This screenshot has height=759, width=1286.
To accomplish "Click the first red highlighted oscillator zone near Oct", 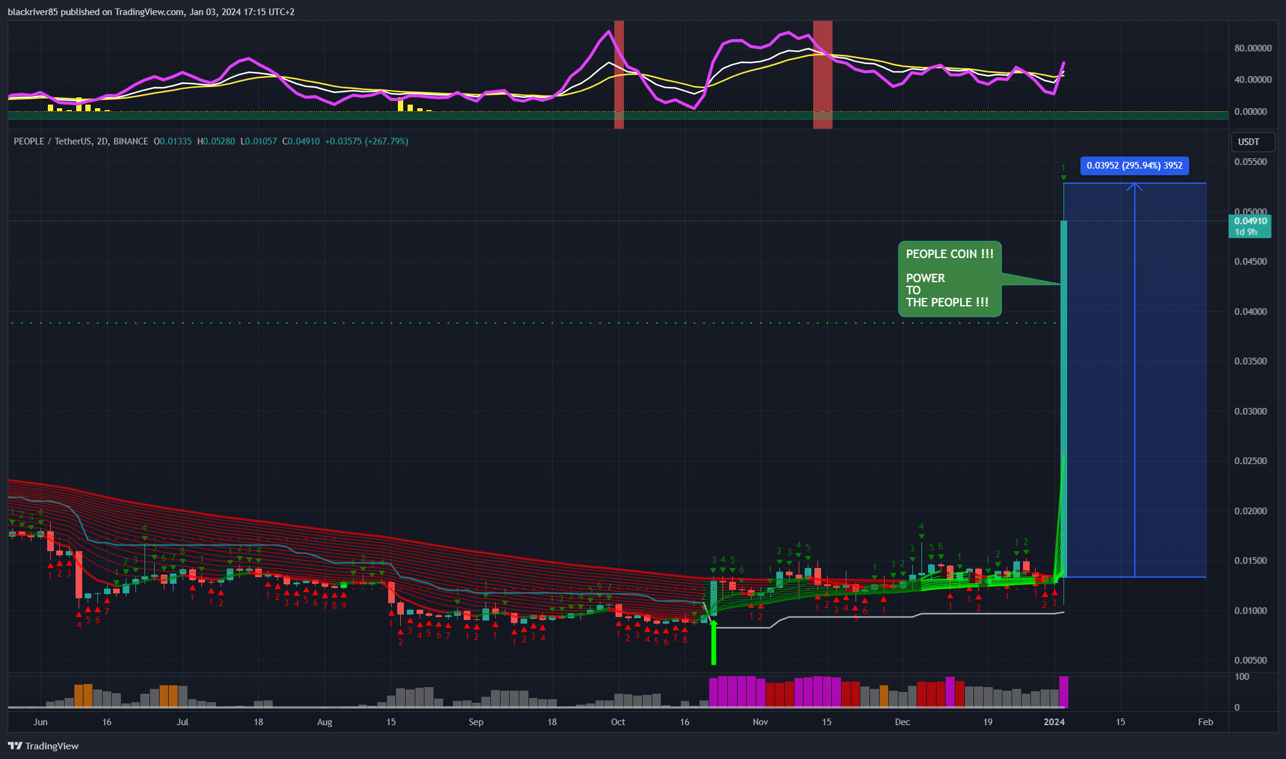I will click(x=619, y=74).
